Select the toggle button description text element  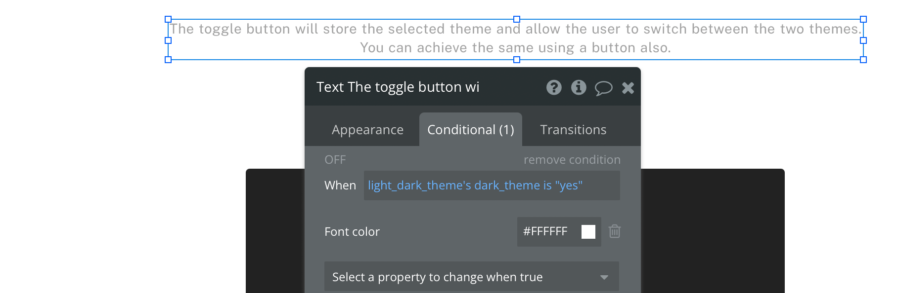(x=516, y=38)
